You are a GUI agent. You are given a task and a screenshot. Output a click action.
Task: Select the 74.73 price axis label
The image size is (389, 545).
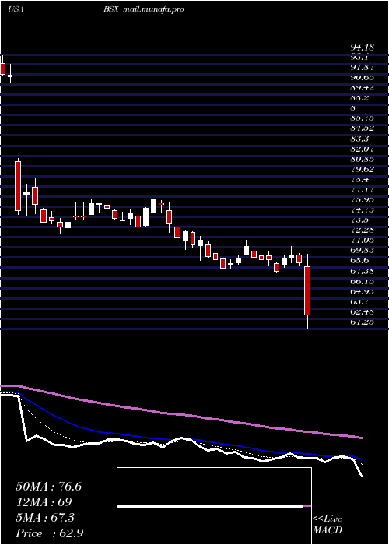(x=362, y=210)
